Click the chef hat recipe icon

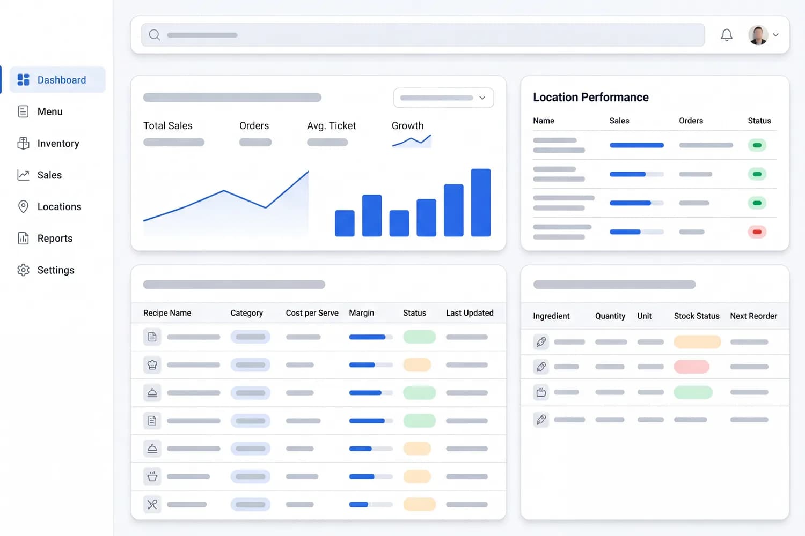(152, 365)
